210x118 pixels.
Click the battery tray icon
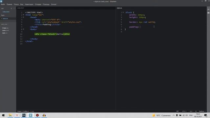tap(180, 115)
